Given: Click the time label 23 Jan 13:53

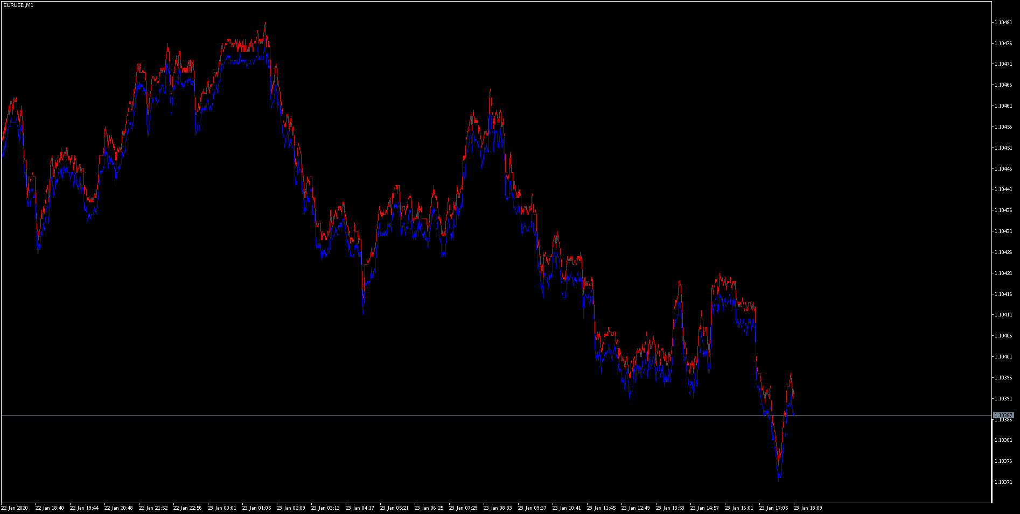Looking at the screenshot, I should click(x=670, y=508).
